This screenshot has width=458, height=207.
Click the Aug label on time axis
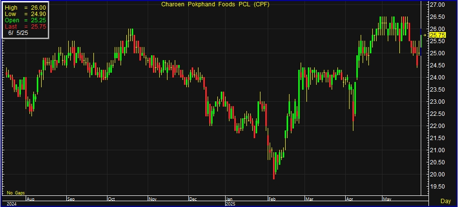(31, 199)
